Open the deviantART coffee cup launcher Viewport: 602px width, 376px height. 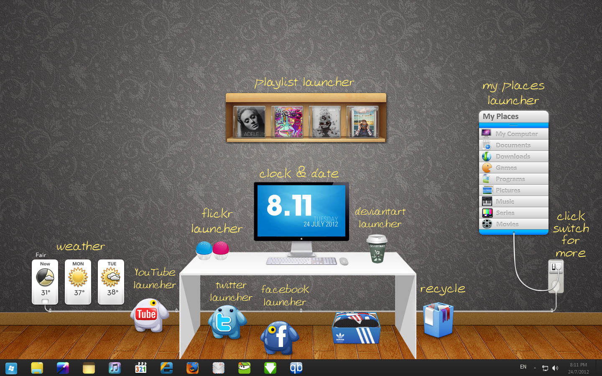tap(377, 249)
